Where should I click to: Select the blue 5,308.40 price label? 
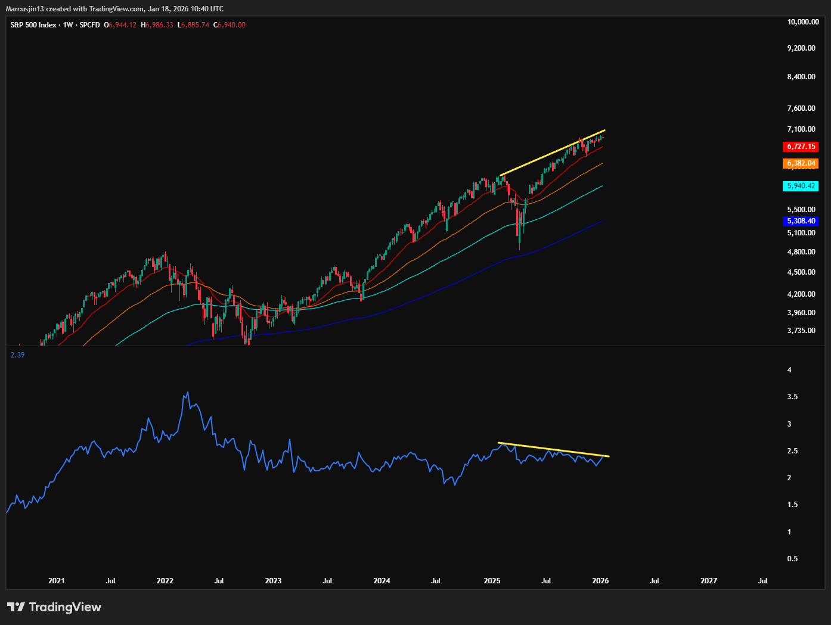click(x=801, y=221)
